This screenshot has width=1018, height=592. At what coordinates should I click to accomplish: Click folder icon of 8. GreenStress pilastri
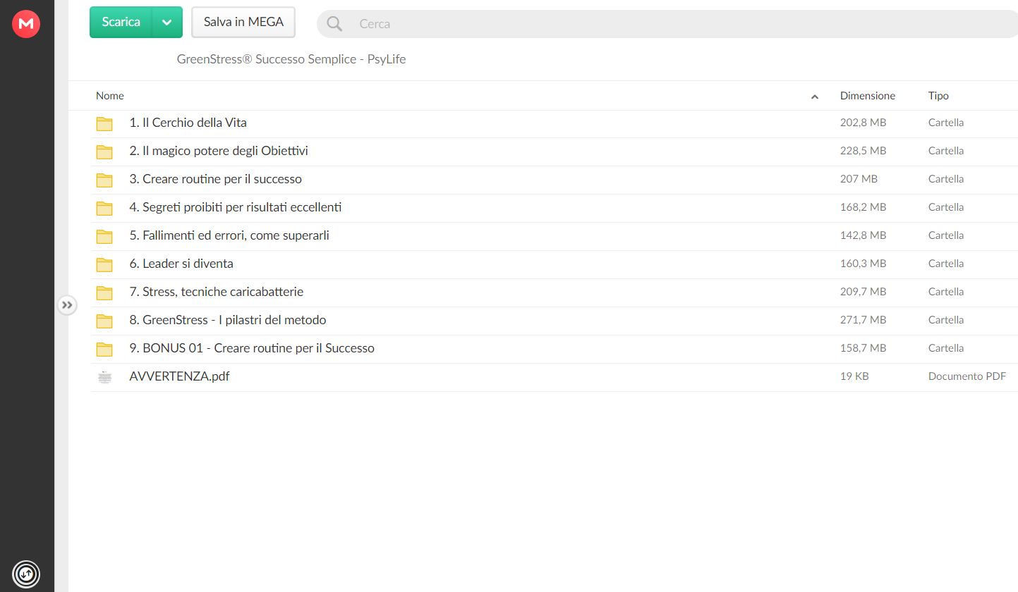coord(104,321)
